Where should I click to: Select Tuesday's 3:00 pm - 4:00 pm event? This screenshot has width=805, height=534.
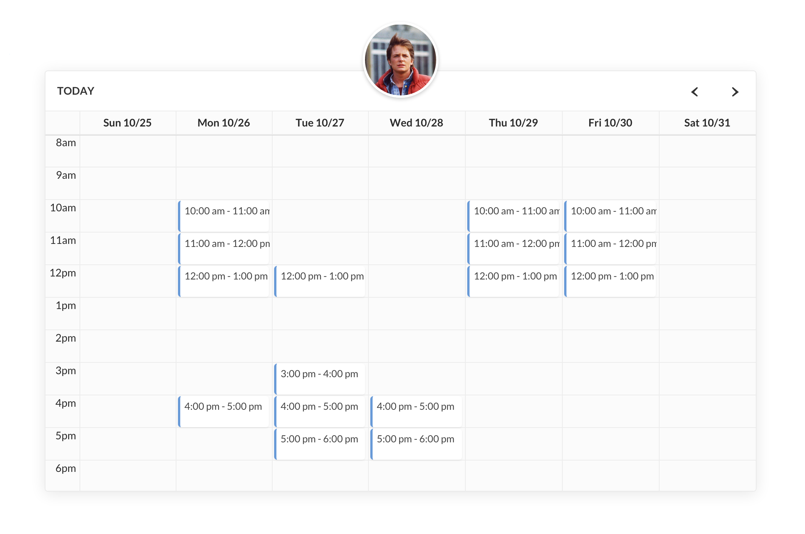coord(320,379)
